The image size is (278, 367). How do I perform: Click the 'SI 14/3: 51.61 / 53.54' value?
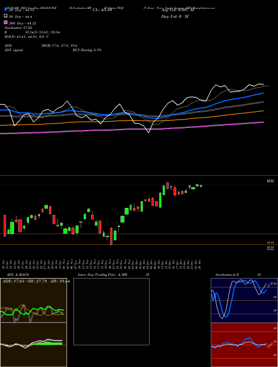pyautogui.click(x=43, y=32)
